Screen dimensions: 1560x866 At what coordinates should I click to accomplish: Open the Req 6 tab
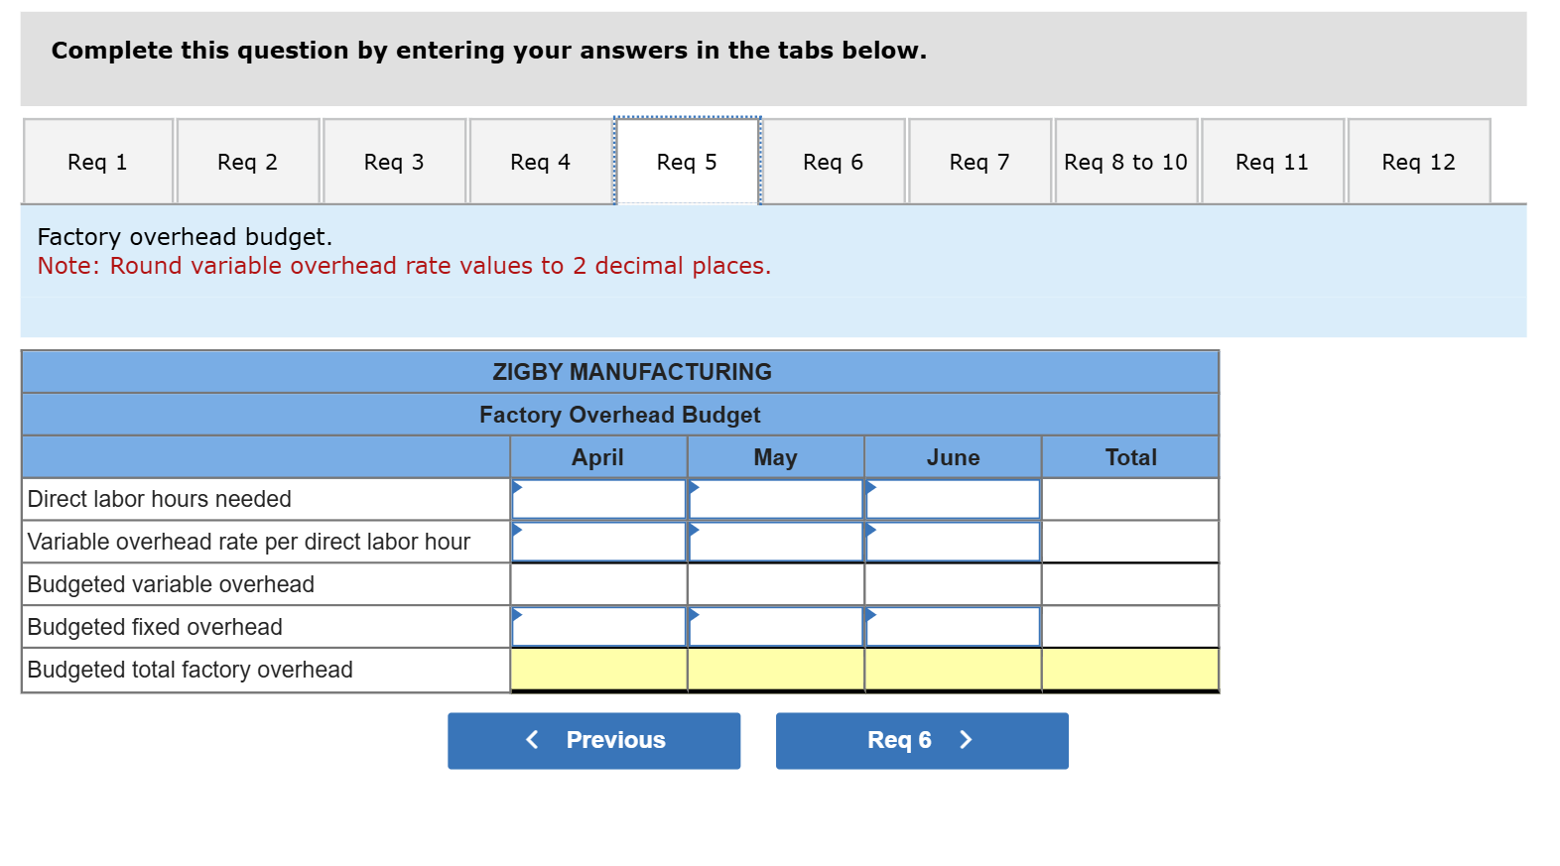point(834,161)
